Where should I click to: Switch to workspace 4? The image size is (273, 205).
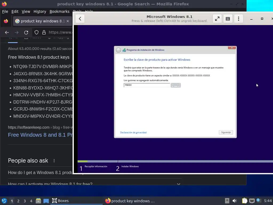pyautogui.click(x=31, y=201)
